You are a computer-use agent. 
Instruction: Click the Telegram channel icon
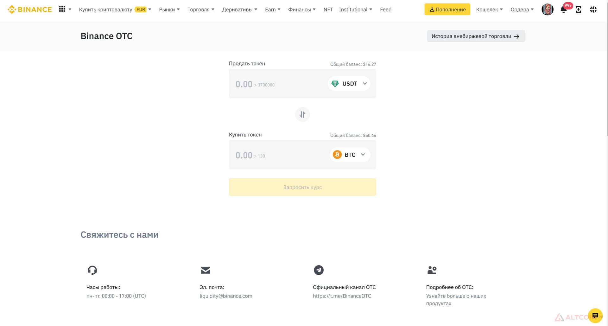pyautogui.click(x=319, y=270)
